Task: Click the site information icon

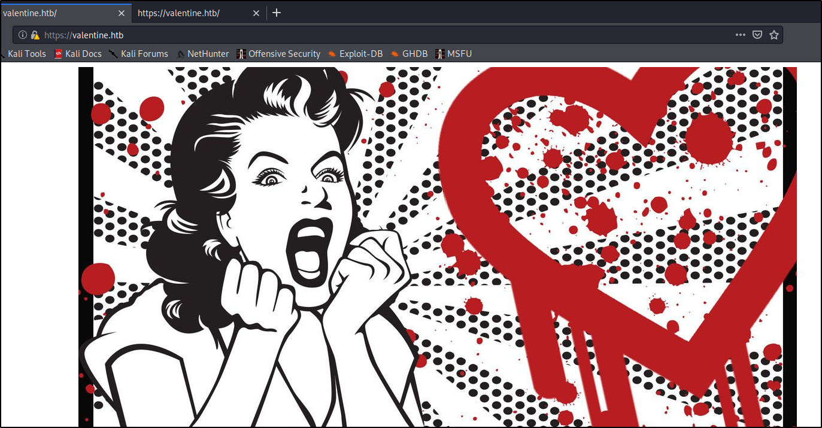Action: pyautogui.click(x=23, y=35)
